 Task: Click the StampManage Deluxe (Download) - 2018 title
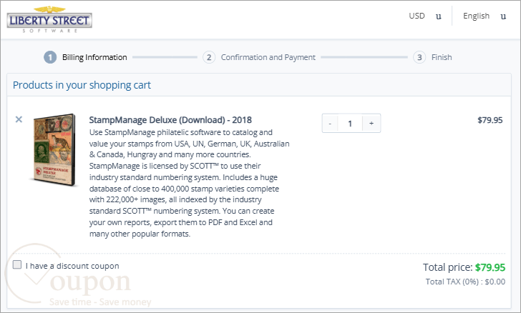(x=170, y=120)
